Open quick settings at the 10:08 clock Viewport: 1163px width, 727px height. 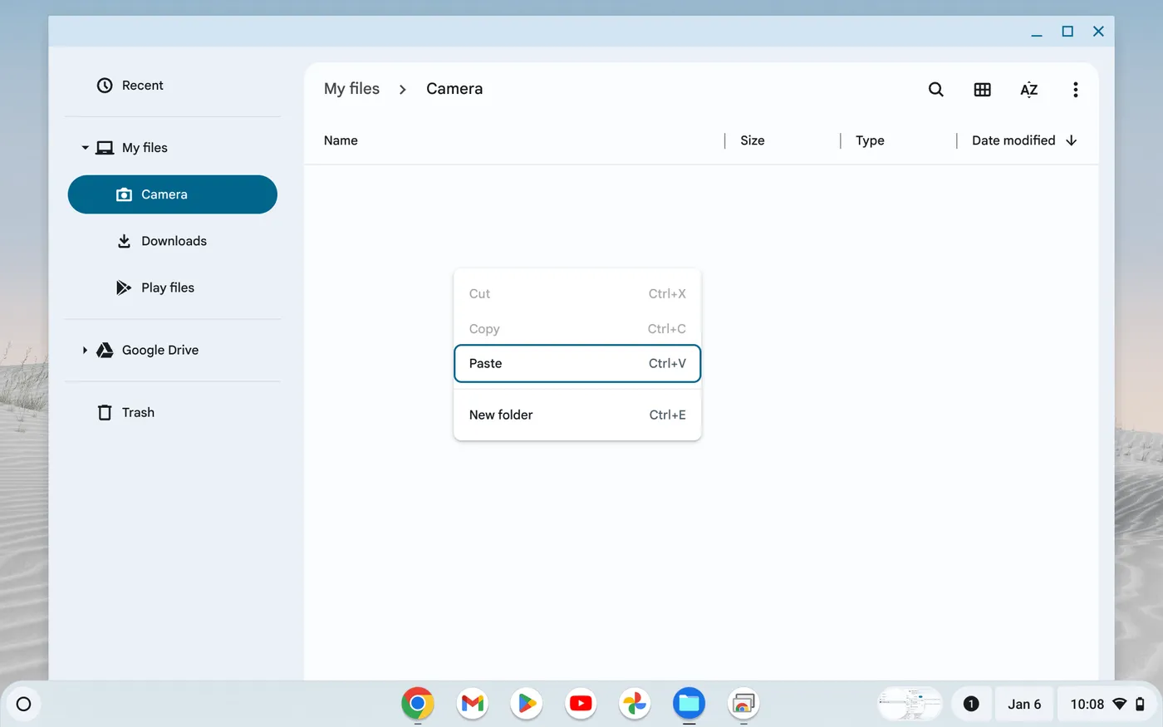tap(1107, 704)
